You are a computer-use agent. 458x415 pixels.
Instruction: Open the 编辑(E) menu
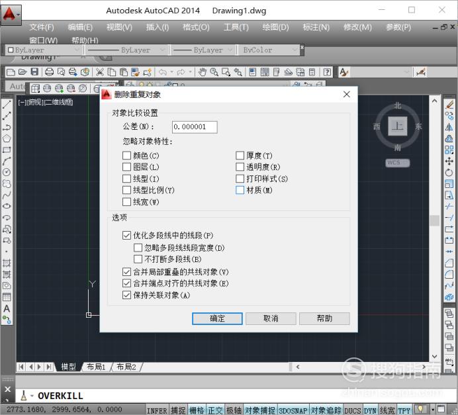coord(80,27)
